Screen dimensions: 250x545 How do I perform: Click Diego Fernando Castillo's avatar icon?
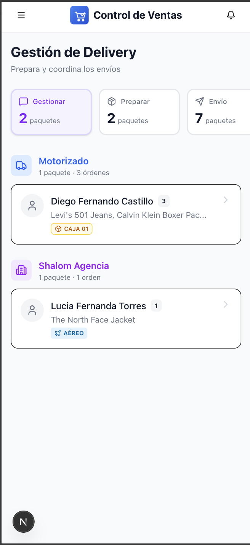pyautogui.click(x=32, y=206)
